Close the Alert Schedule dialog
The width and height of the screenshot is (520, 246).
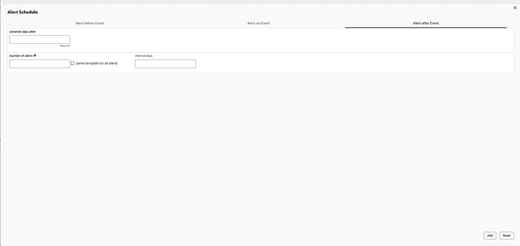[x=515, y=8]
